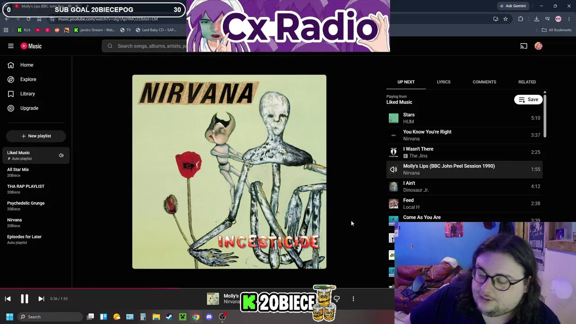Save the queue with the Save button

[x=528, y=99]
